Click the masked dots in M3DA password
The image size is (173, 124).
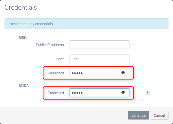pos(77,93)
